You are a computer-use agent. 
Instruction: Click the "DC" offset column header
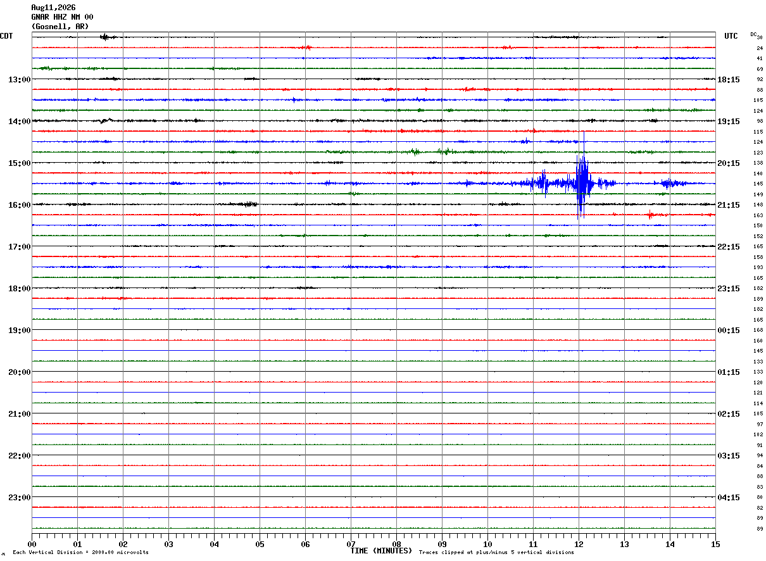(753, 34)
